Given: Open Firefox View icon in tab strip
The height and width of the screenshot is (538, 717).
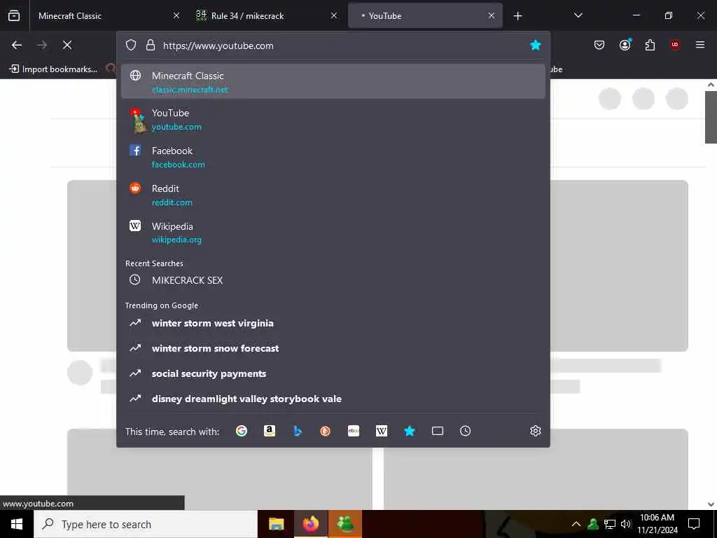Looking at the screenshot, I should click(14, 15).
